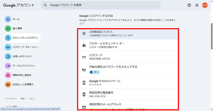213x111 pixels.
Task: Open the パスワード row
Action: (128, 57)
